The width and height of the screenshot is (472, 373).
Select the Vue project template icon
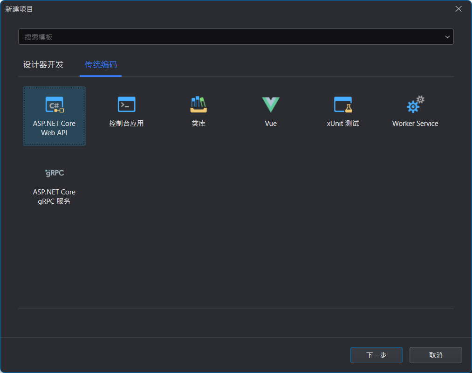[271, 104]
